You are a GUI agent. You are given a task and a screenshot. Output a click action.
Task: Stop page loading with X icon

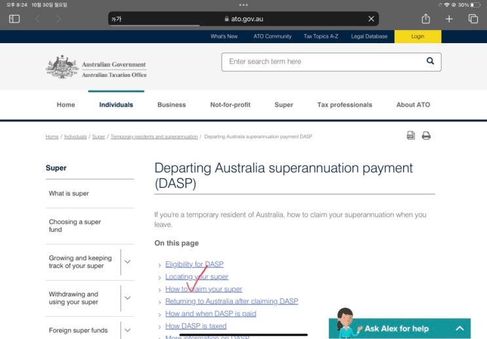point(371,19)
